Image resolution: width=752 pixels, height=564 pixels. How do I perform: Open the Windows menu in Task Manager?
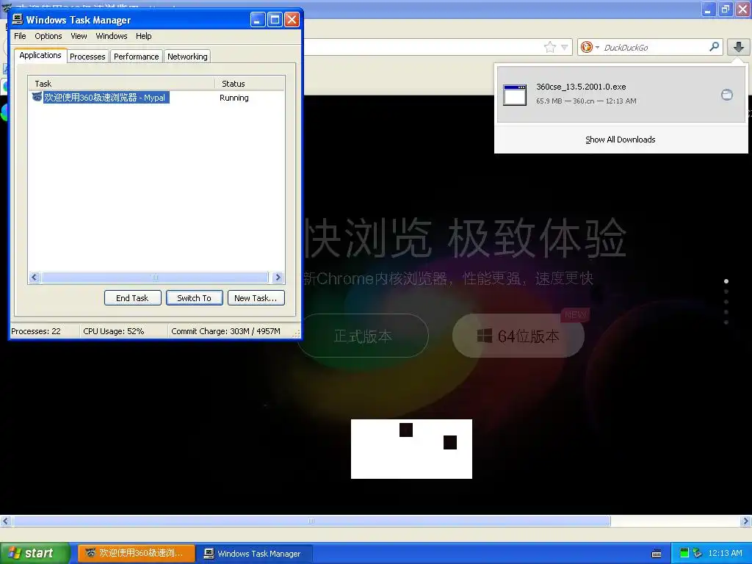[112, 36]
